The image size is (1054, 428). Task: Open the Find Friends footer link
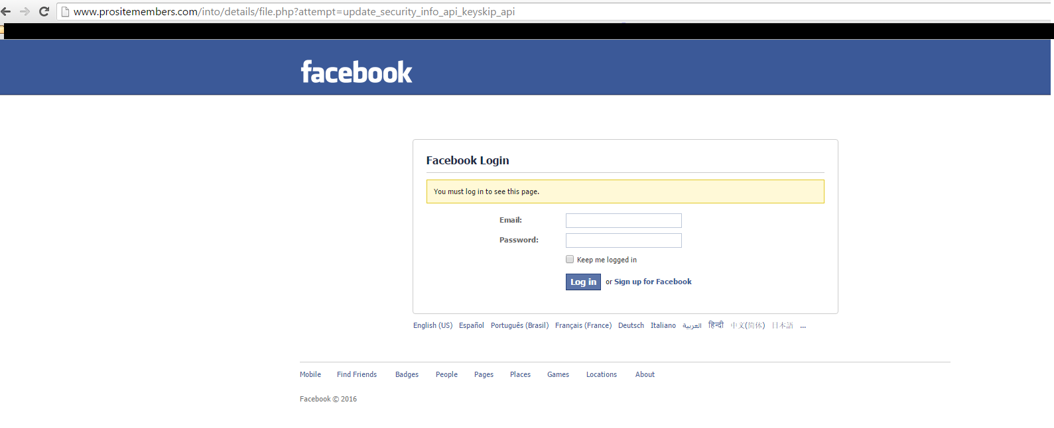point(357,374)
